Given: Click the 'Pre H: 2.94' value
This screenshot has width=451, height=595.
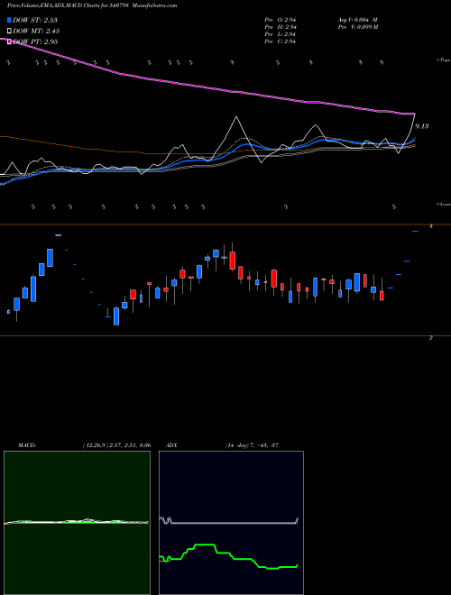Looking at the screenshot, I should [281, 27].
